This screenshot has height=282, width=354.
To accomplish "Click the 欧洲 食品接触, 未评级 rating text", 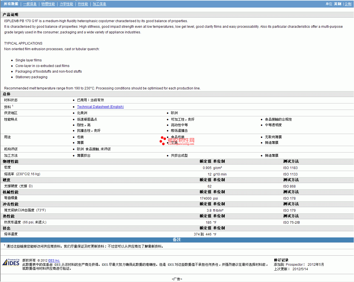I will tap(94, 149).
